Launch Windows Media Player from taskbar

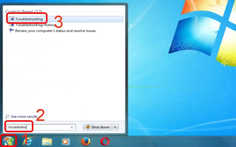66,142
